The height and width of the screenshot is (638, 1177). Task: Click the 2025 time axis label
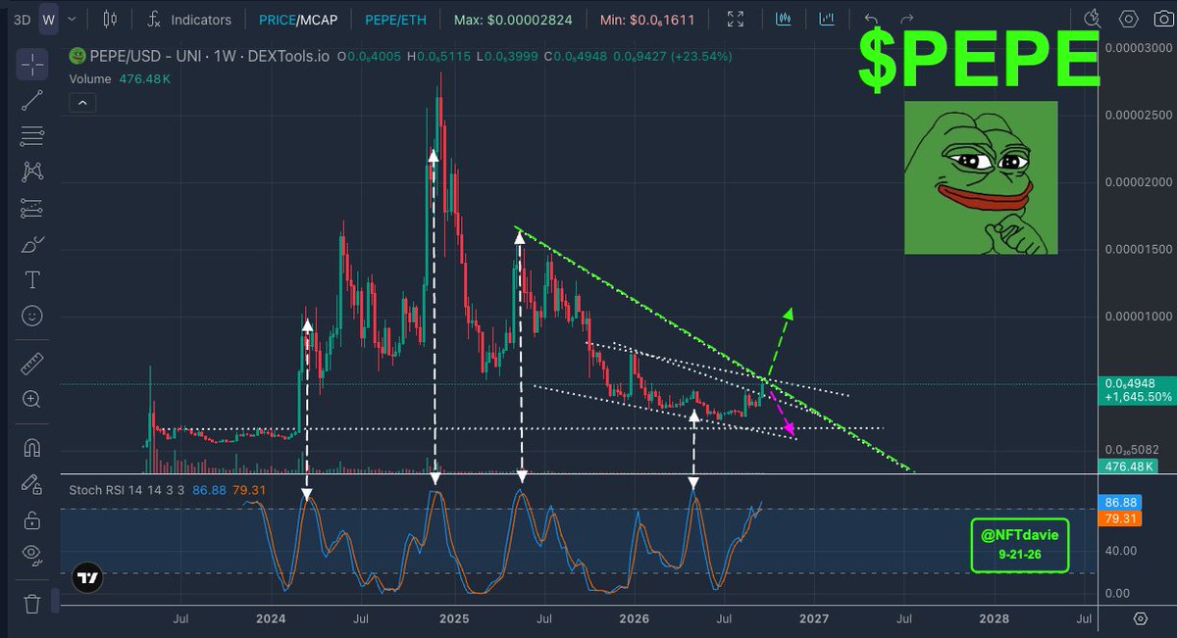[x=453, y=618]
